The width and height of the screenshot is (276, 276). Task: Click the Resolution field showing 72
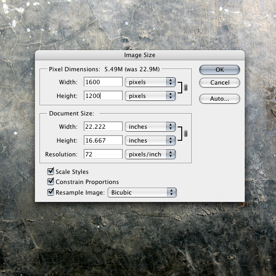pyautogui.click(x=103, y=154)
